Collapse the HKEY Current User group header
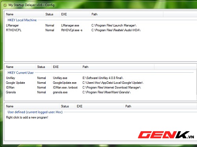This screenshot has width=197, height=147. point(20,73)
